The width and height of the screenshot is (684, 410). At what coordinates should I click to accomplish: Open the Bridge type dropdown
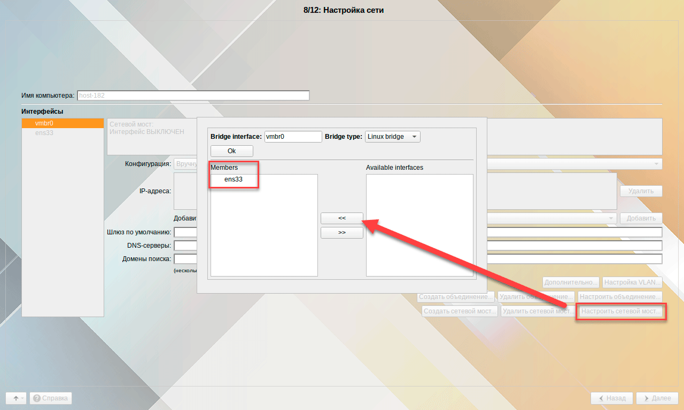pos(393,137)
